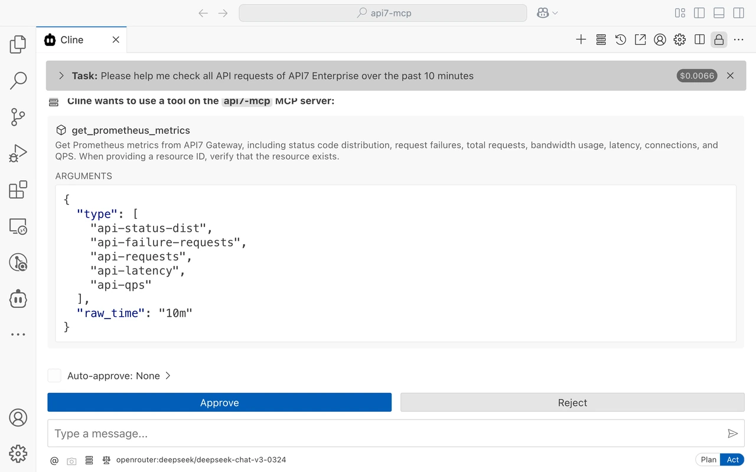This screenshot has height=472, width=756.
Task: Click the ARGUMENTS label
Action: pos(84,176)
